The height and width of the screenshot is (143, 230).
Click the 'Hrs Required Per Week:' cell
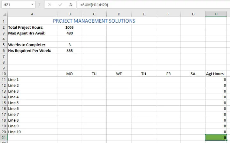[32, 51]
